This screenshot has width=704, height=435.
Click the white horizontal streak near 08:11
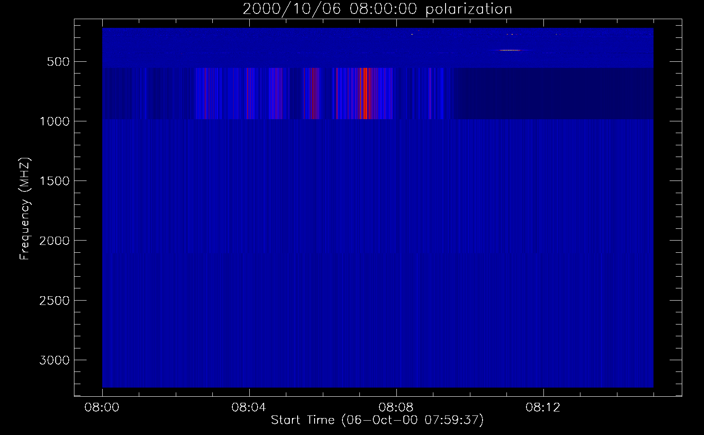pos(510,50)
